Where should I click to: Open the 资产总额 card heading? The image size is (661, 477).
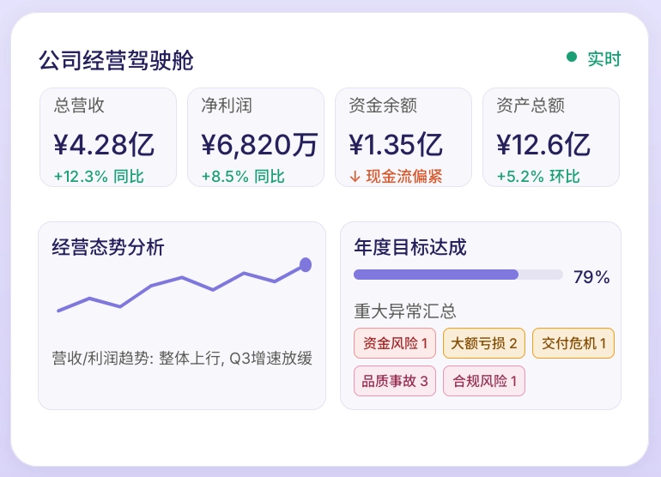pos(531,105)
